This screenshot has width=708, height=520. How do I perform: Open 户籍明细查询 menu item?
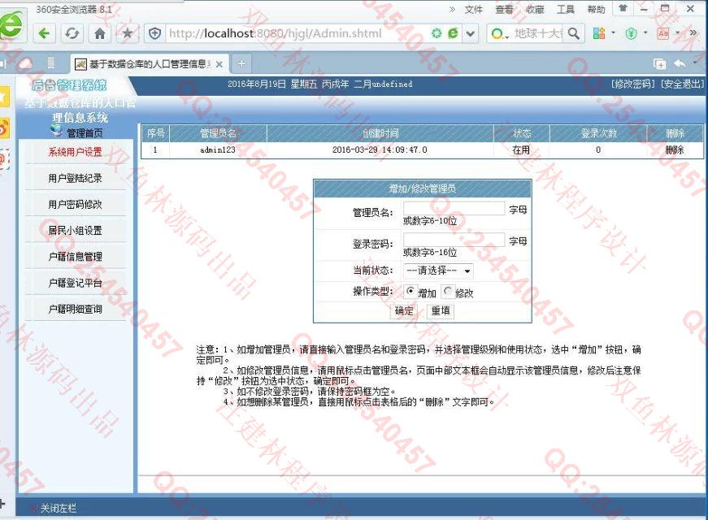click(76, 310)
